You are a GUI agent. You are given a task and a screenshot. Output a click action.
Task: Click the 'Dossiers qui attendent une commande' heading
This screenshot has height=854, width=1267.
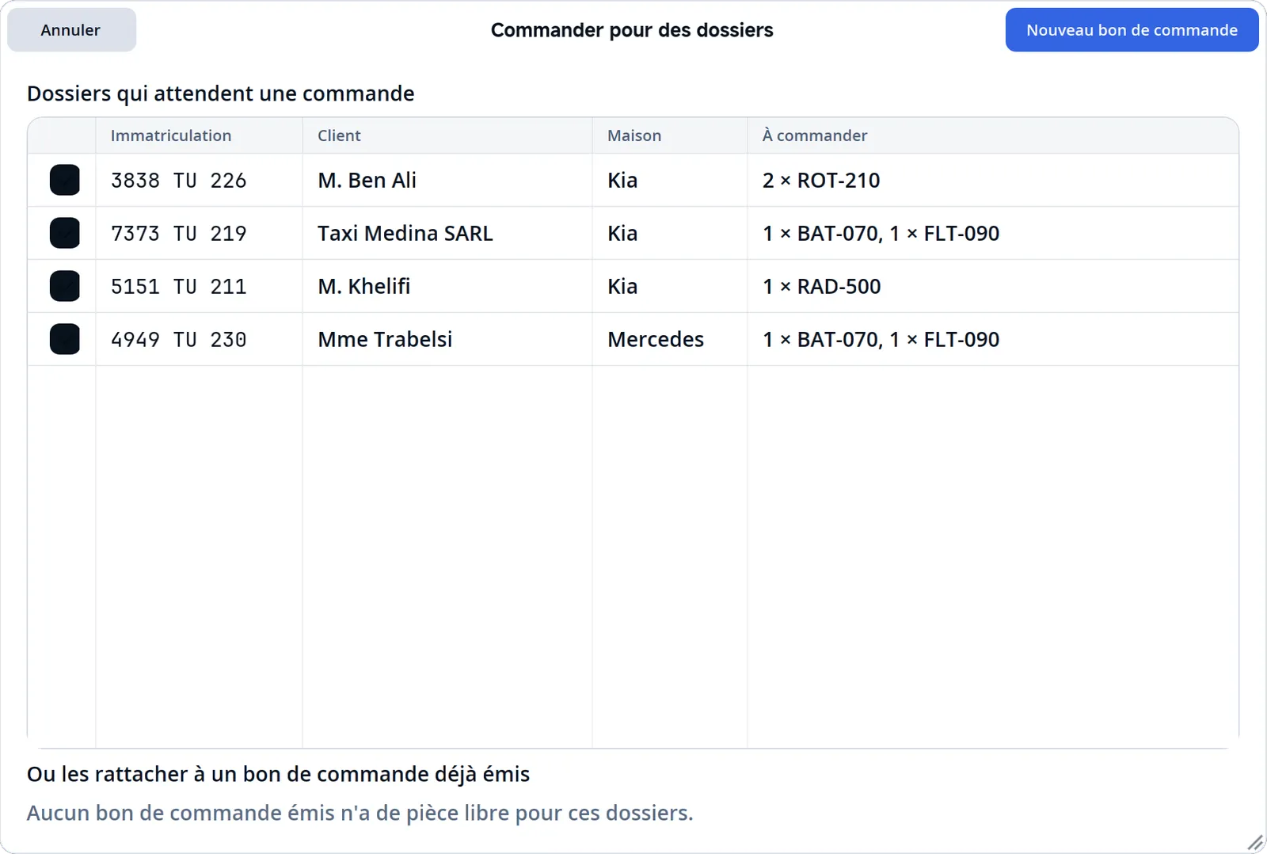[221, 93]
